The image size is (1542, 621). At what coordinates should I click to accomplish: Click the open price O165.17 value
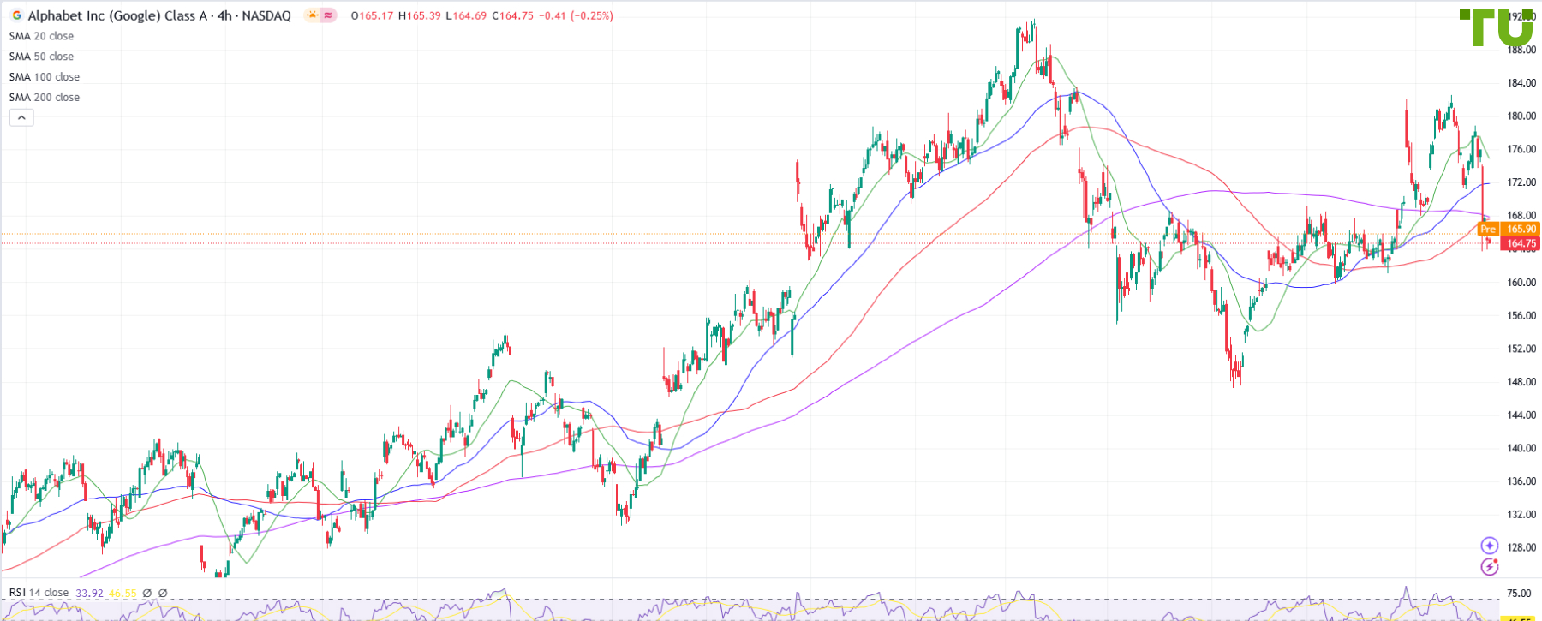[x=373, y=15]
